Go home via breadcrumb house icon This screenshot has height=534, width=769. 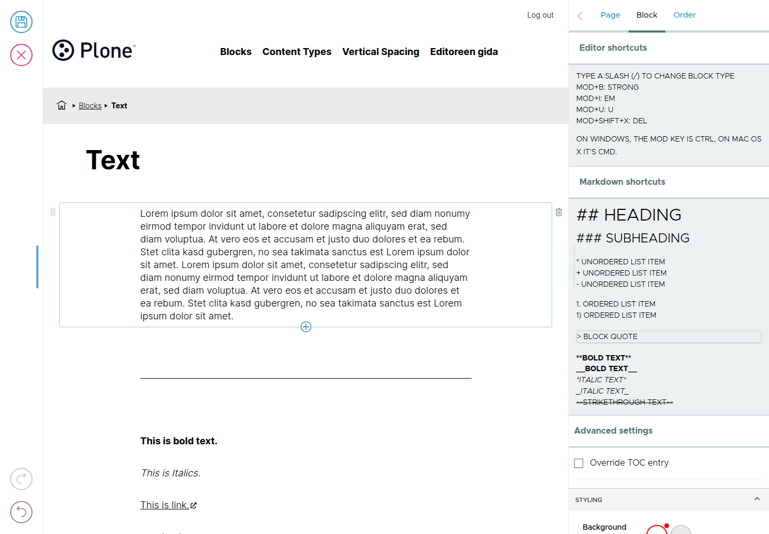62,105
